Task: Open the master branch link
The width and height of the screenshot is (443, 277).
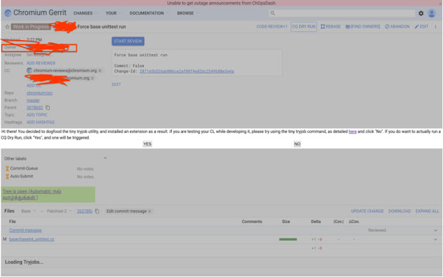Action: click(x=33, y=100)
